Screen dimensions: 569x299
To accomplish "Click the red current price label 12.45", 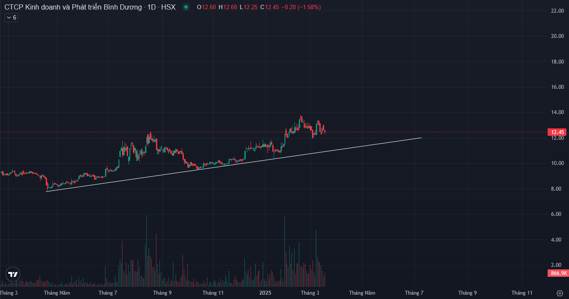I will 558,132.
